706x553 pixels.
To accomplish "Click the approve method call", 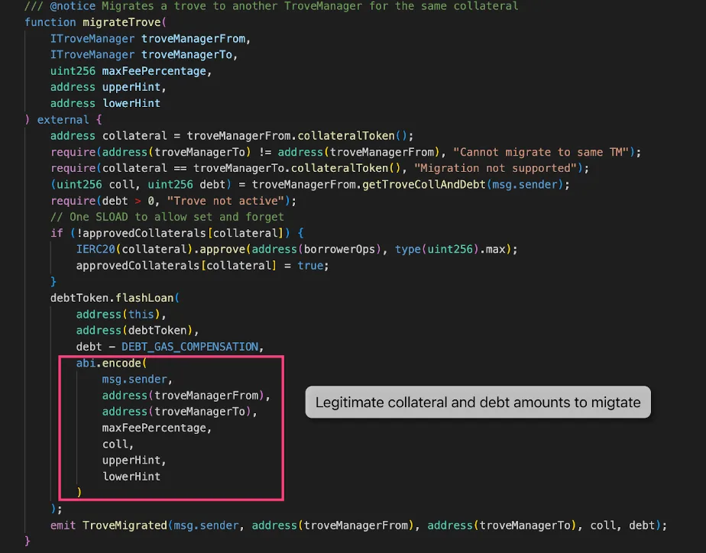I will [x=222, y=249].
